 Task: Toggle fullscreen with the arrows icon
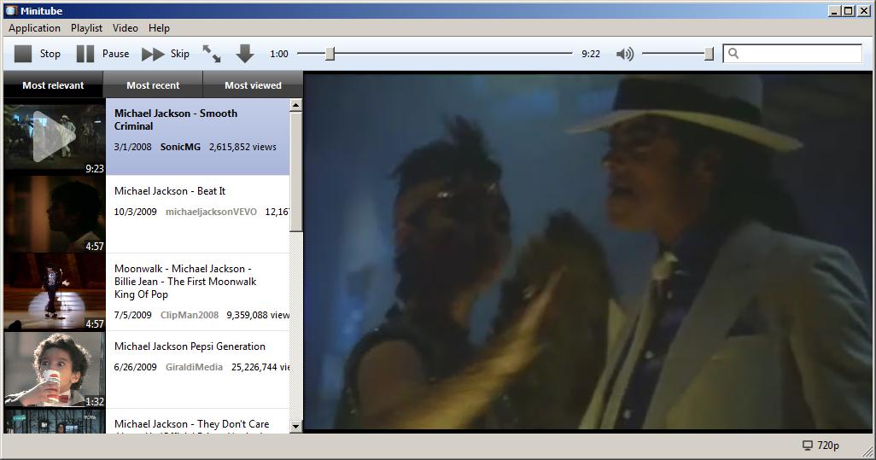point(211,54)
